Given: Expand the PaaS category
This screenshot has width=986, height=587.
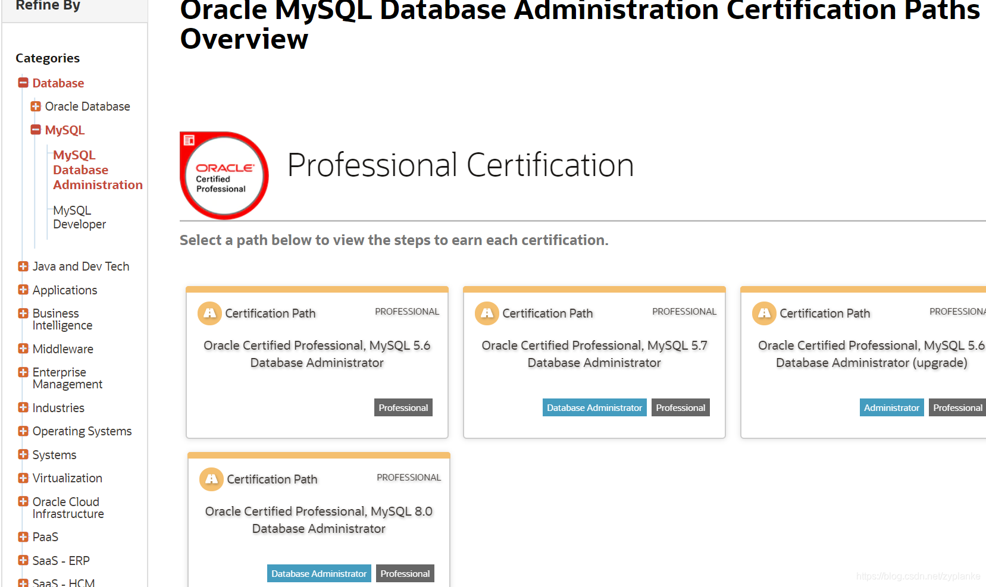Looking at the screenshot, I should (x=23, y=537).
